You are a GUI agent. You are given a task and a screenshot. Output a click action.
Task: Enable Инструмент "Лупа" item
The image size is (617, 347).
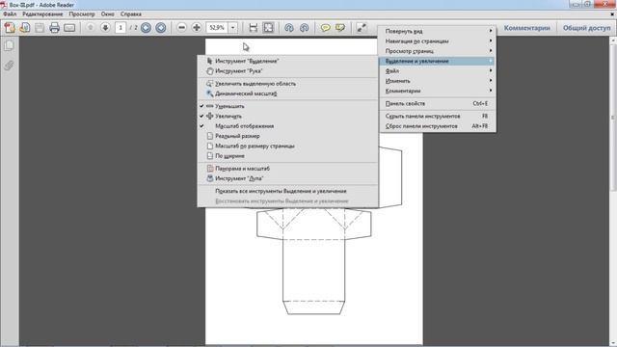pos(287,178)
